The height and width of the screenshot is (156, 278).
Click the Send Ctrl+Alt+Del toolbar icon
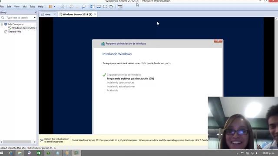[63, 7]
